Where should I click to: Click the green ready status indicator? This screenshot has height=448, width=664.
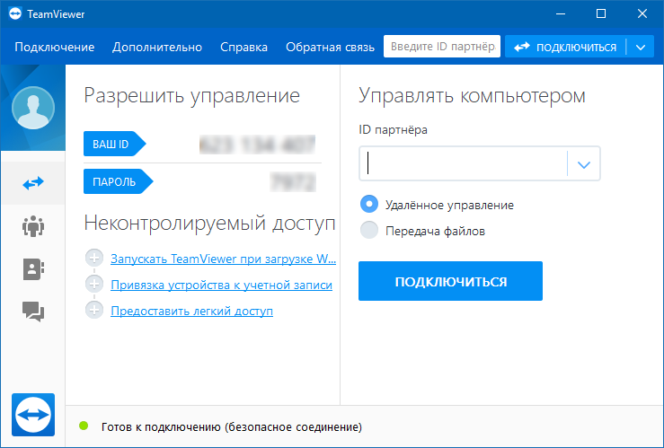pos(84,426)
